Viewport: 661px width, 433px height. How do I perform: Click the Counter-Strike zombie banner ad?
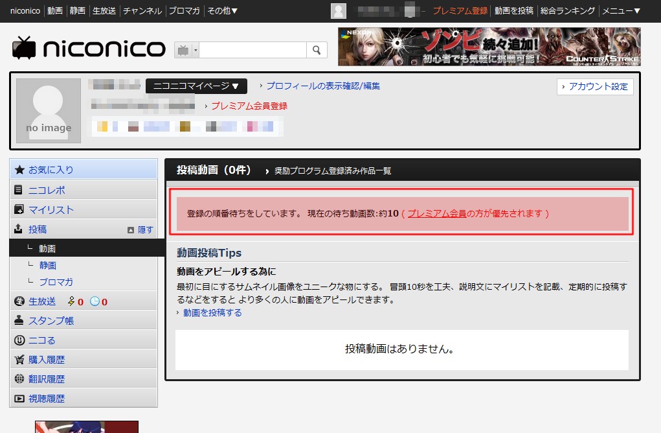point(489,47)
